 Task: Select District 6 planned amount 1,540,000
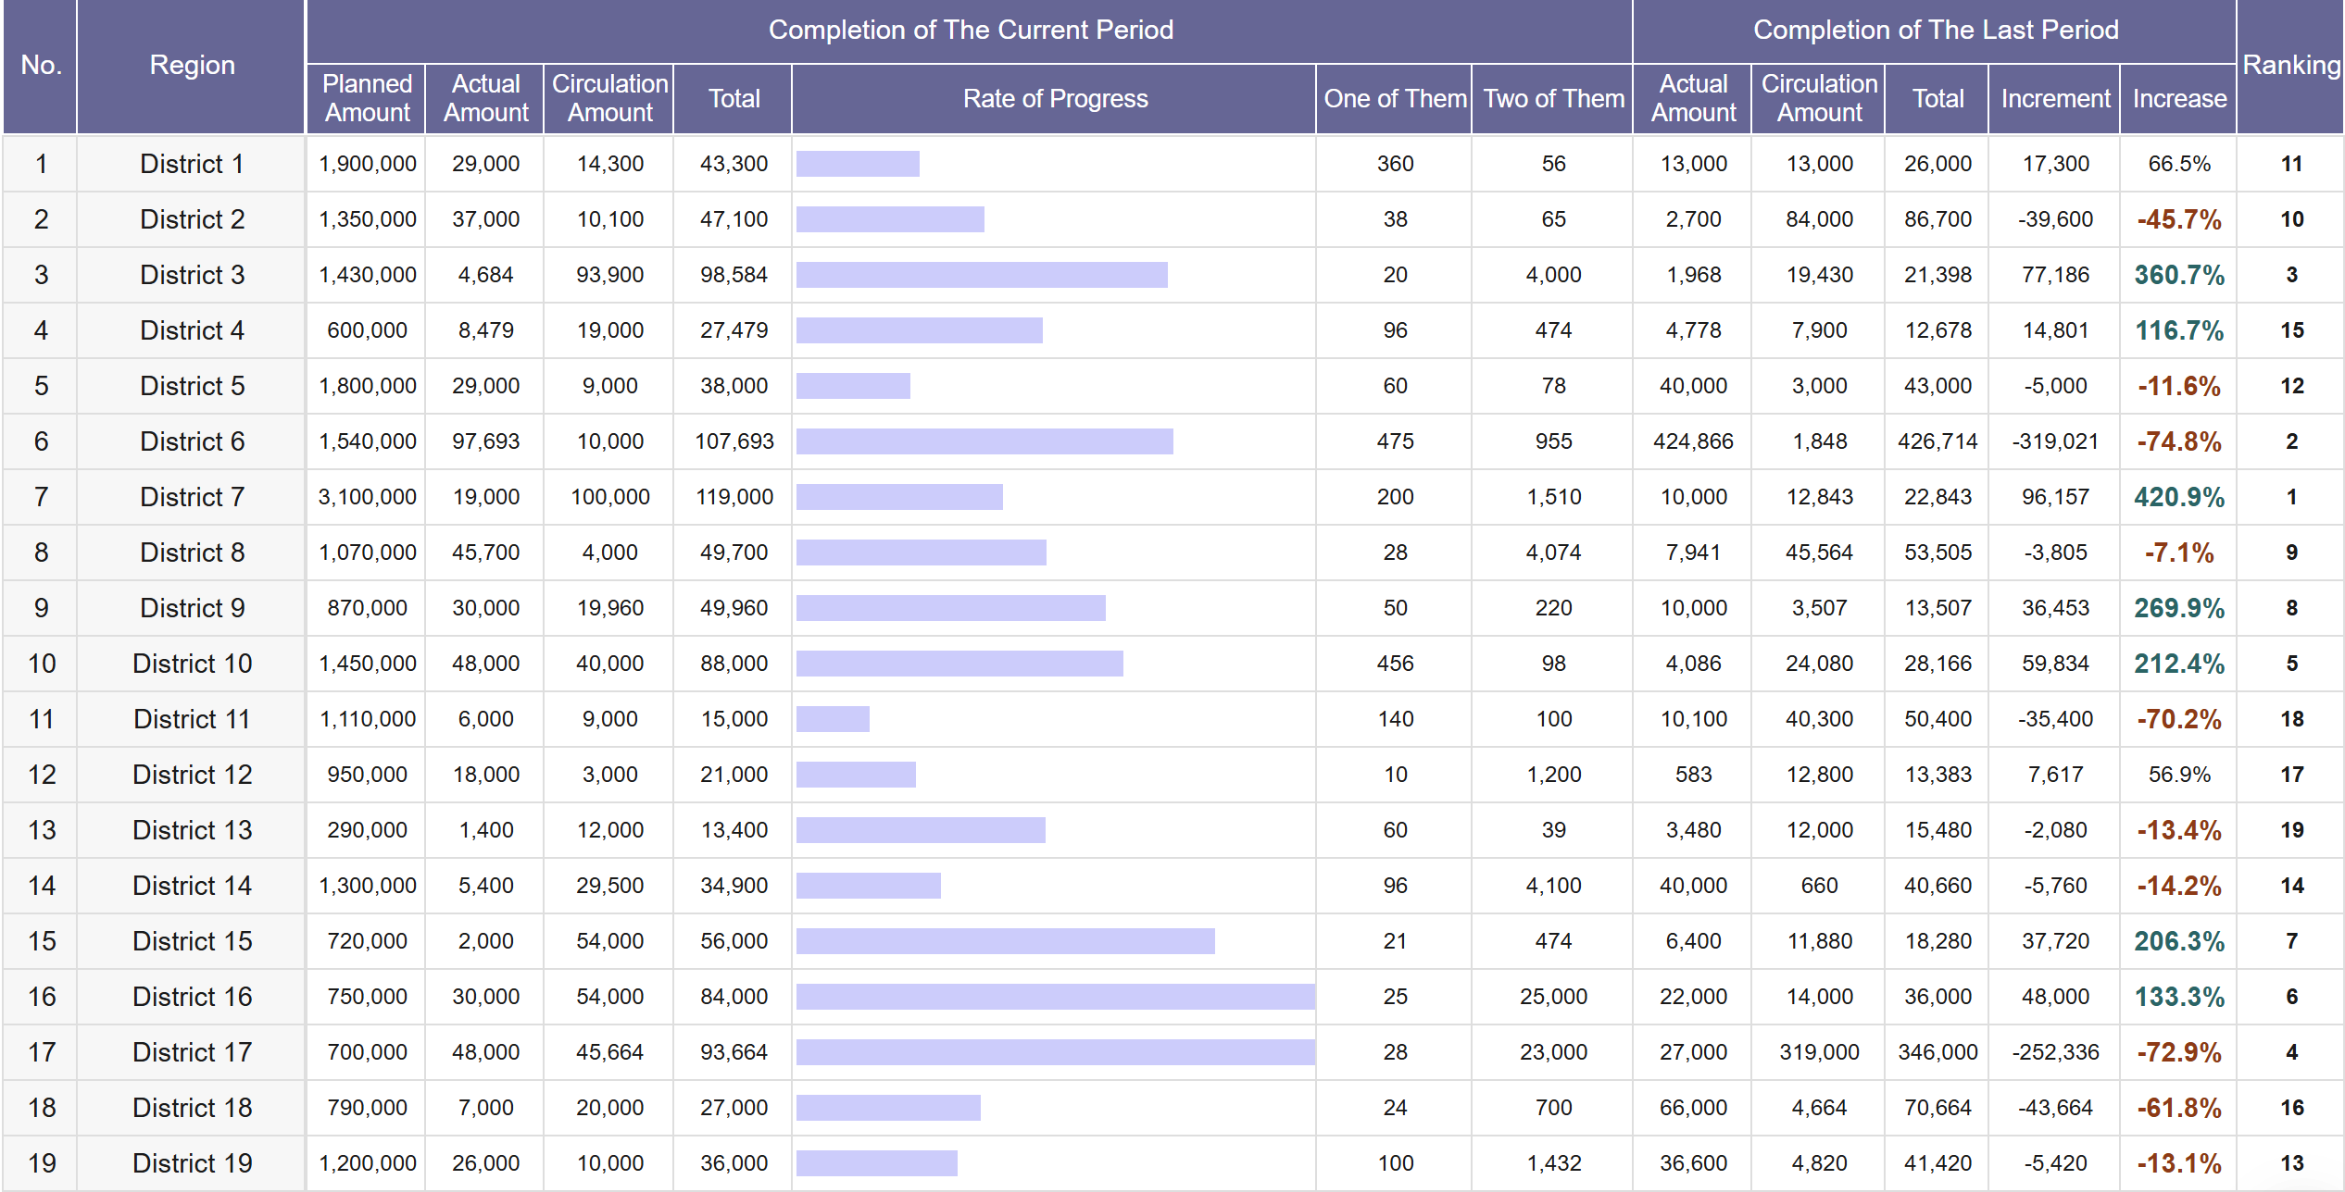367,441
